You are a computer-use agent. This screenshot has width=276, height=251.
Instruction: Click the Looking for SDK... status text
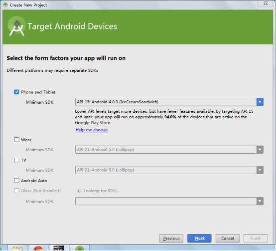[101, 191]
